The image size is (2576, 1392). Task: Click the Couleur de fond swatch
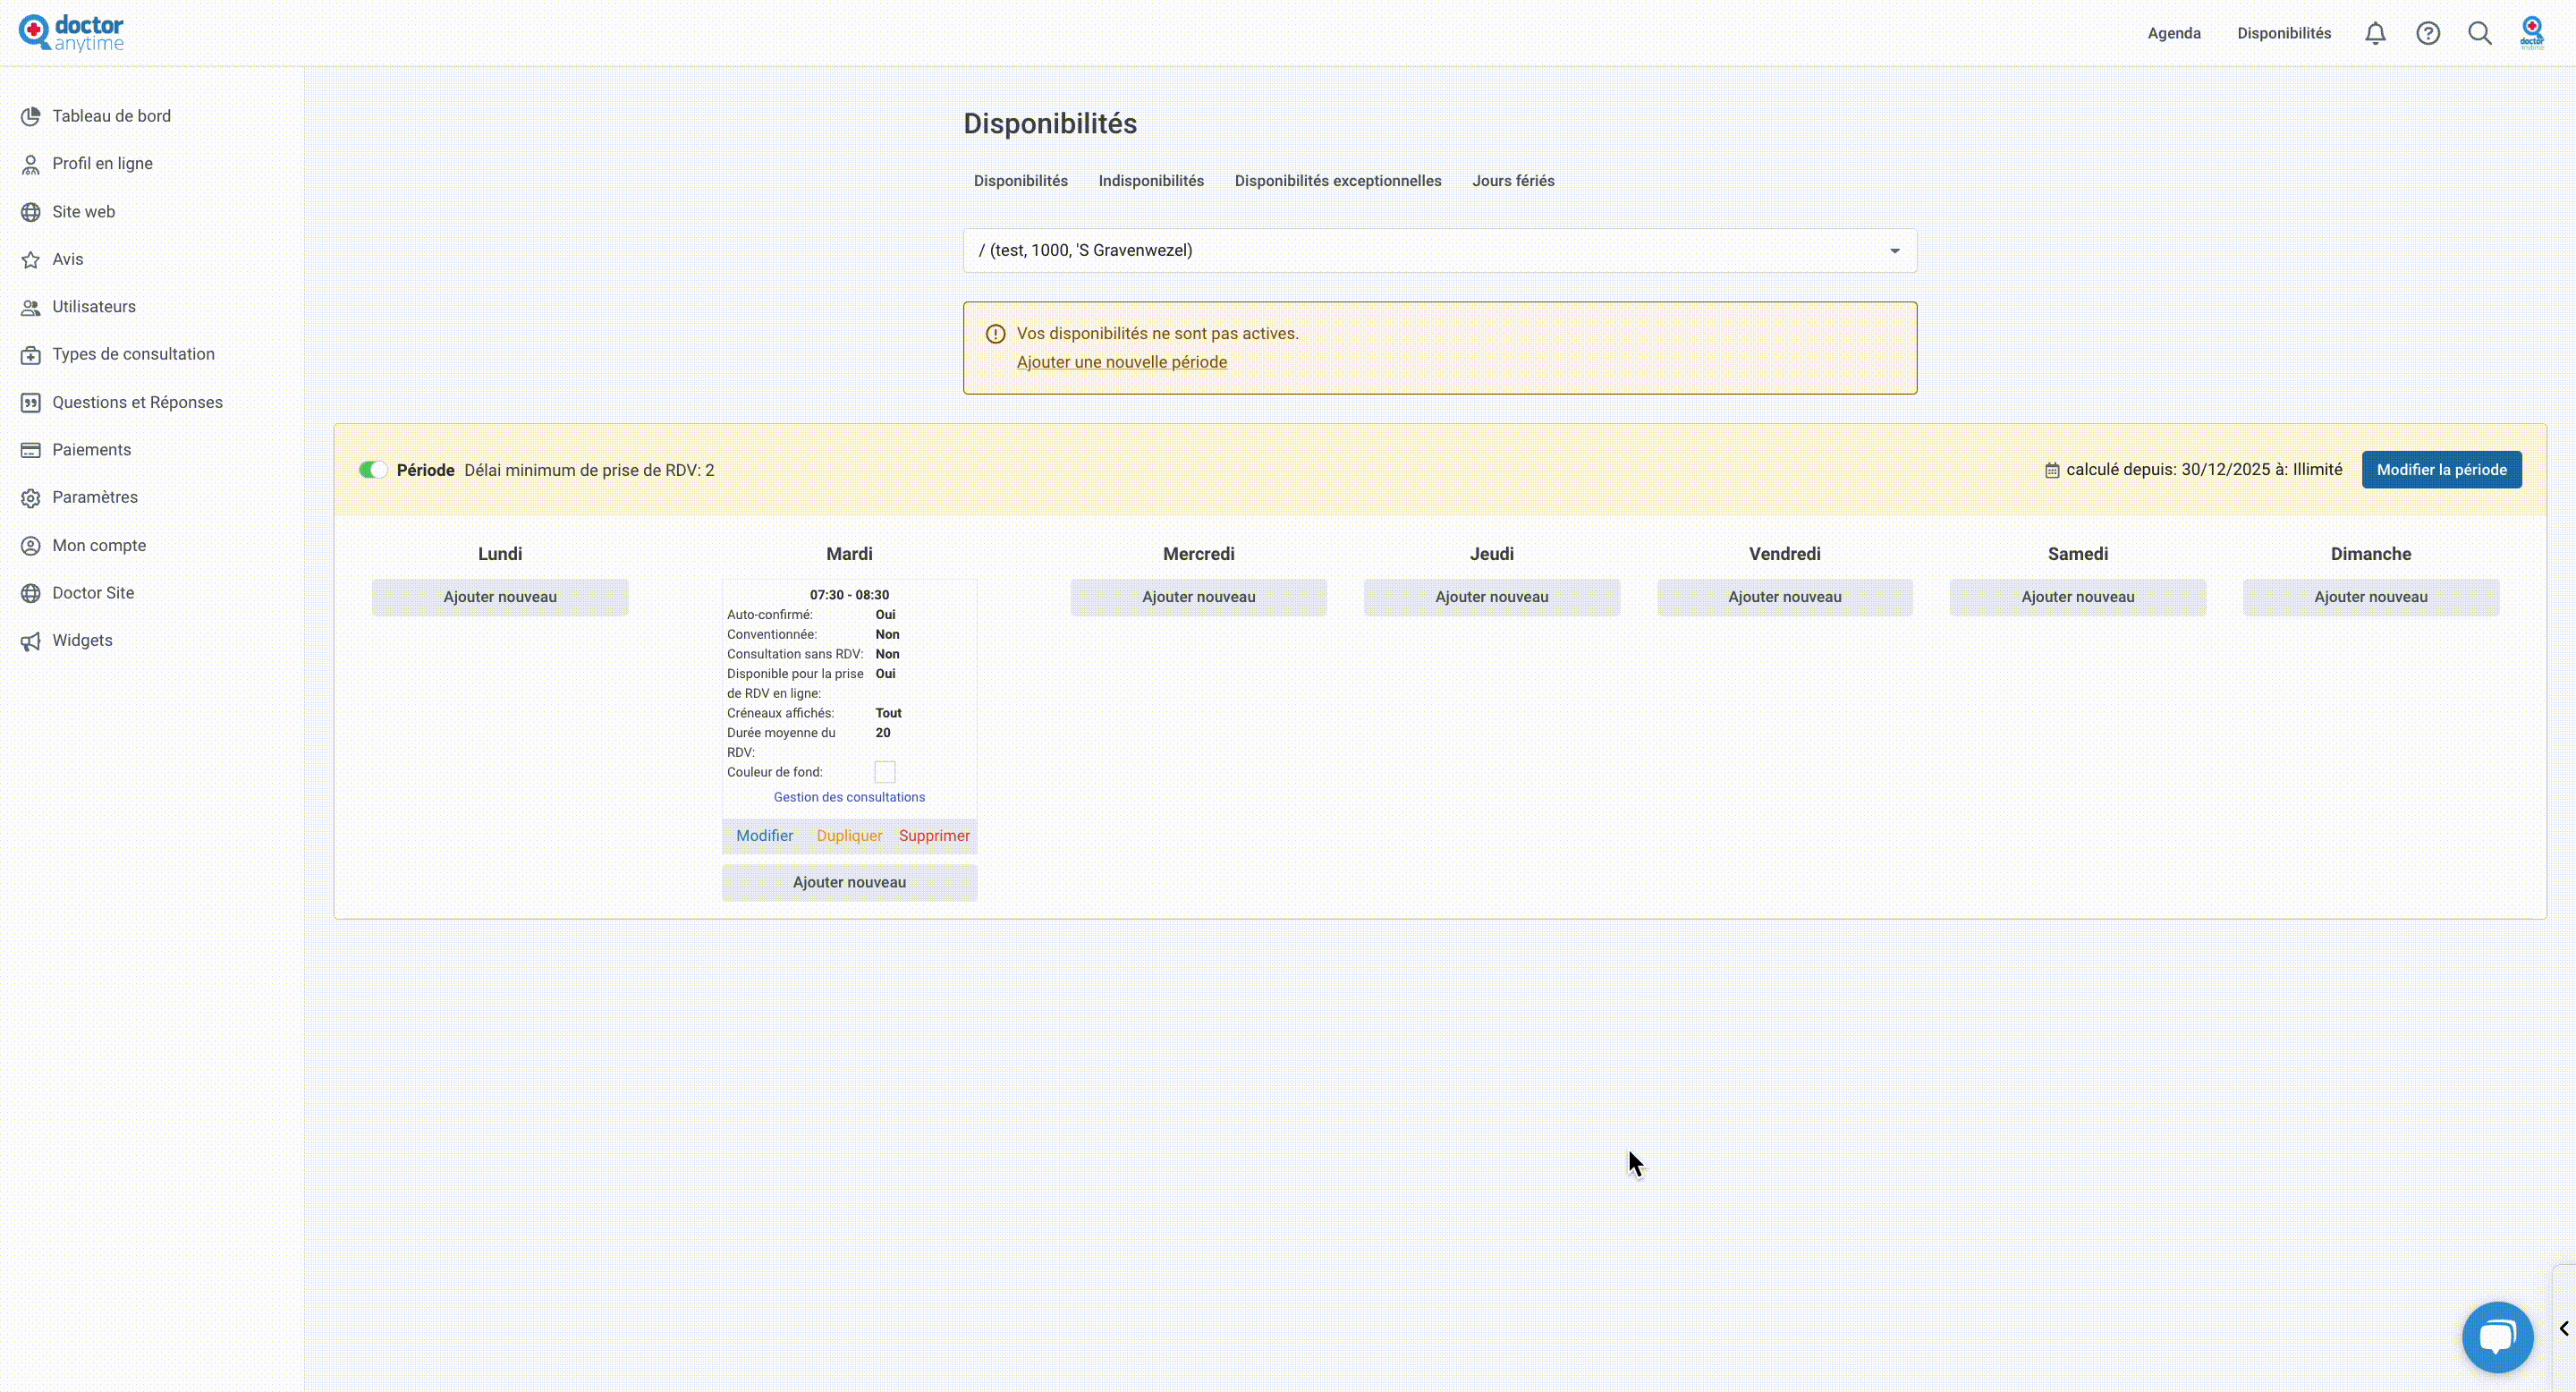pyautogui.click(x=885, y=772)
